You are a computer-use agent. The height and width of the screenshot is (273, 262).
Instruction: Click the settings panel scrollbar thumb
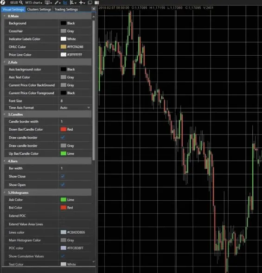click(x=94, y=90)
